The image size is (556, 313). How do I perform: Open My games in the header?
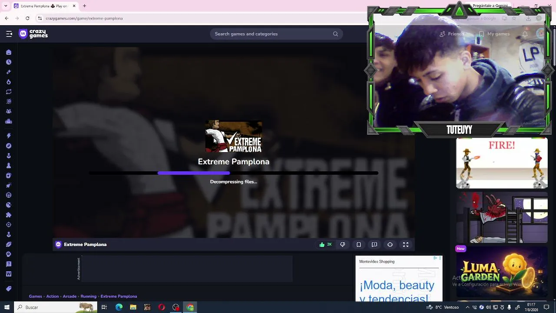(x=494, y=34)
